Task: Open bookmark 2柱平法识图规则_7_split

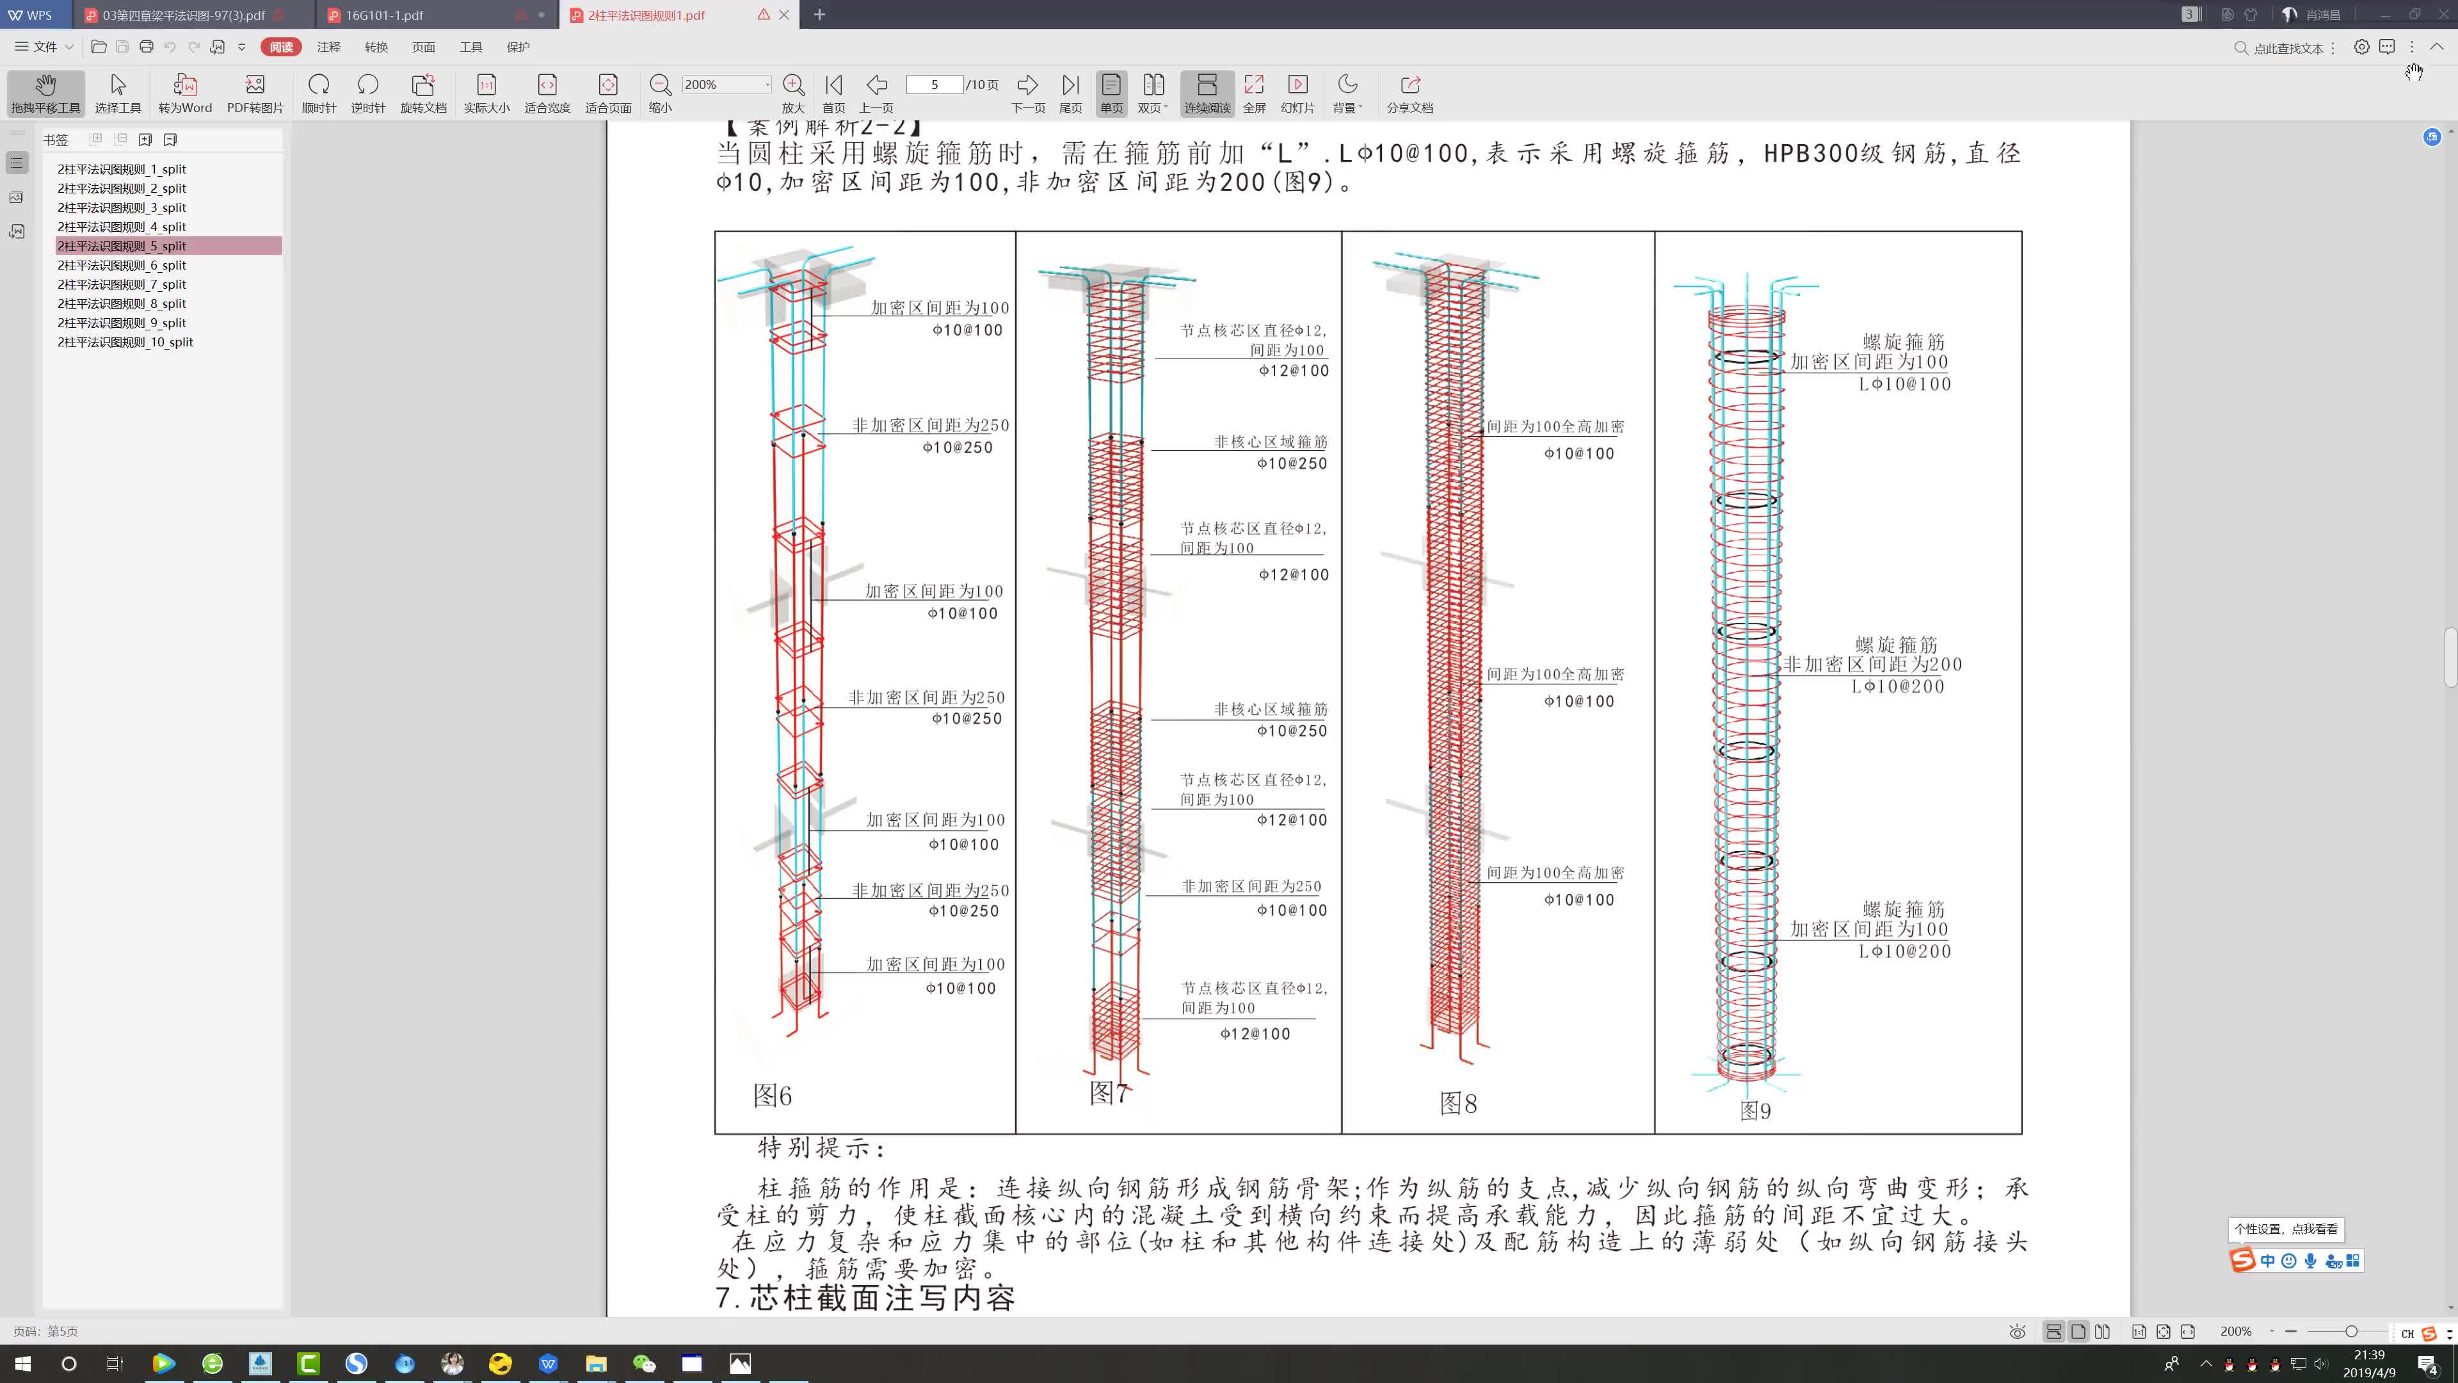Action: click(x=121, y=284)
